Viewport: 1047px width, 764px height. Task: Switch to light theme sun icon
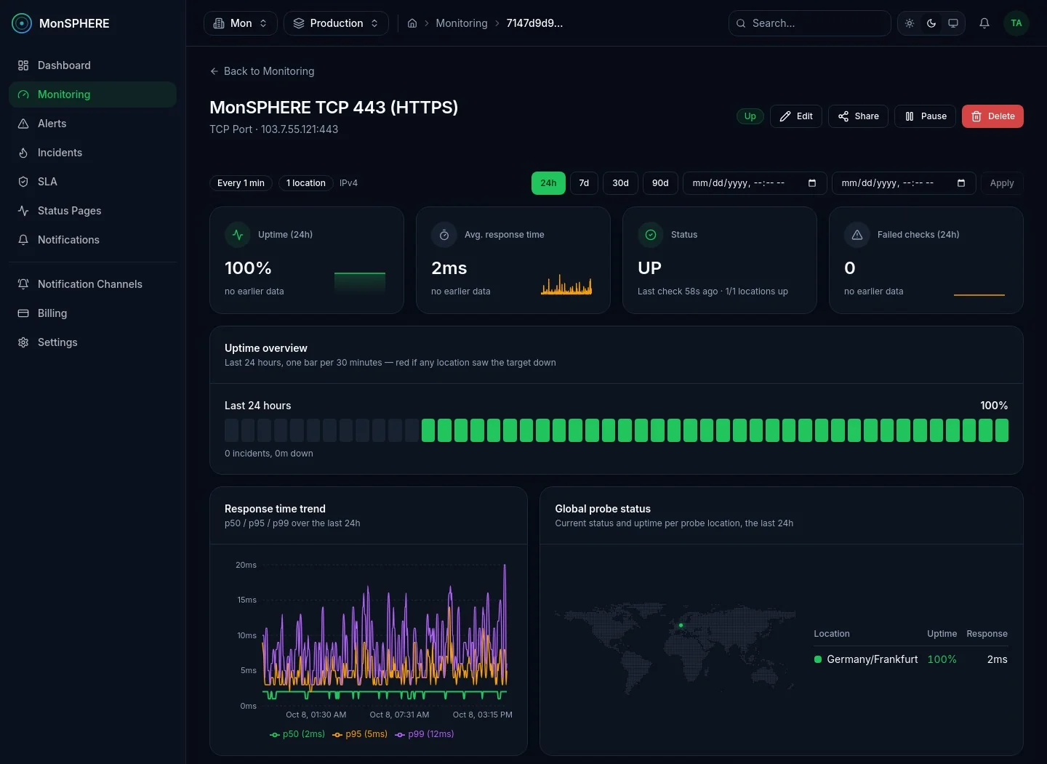910,23
